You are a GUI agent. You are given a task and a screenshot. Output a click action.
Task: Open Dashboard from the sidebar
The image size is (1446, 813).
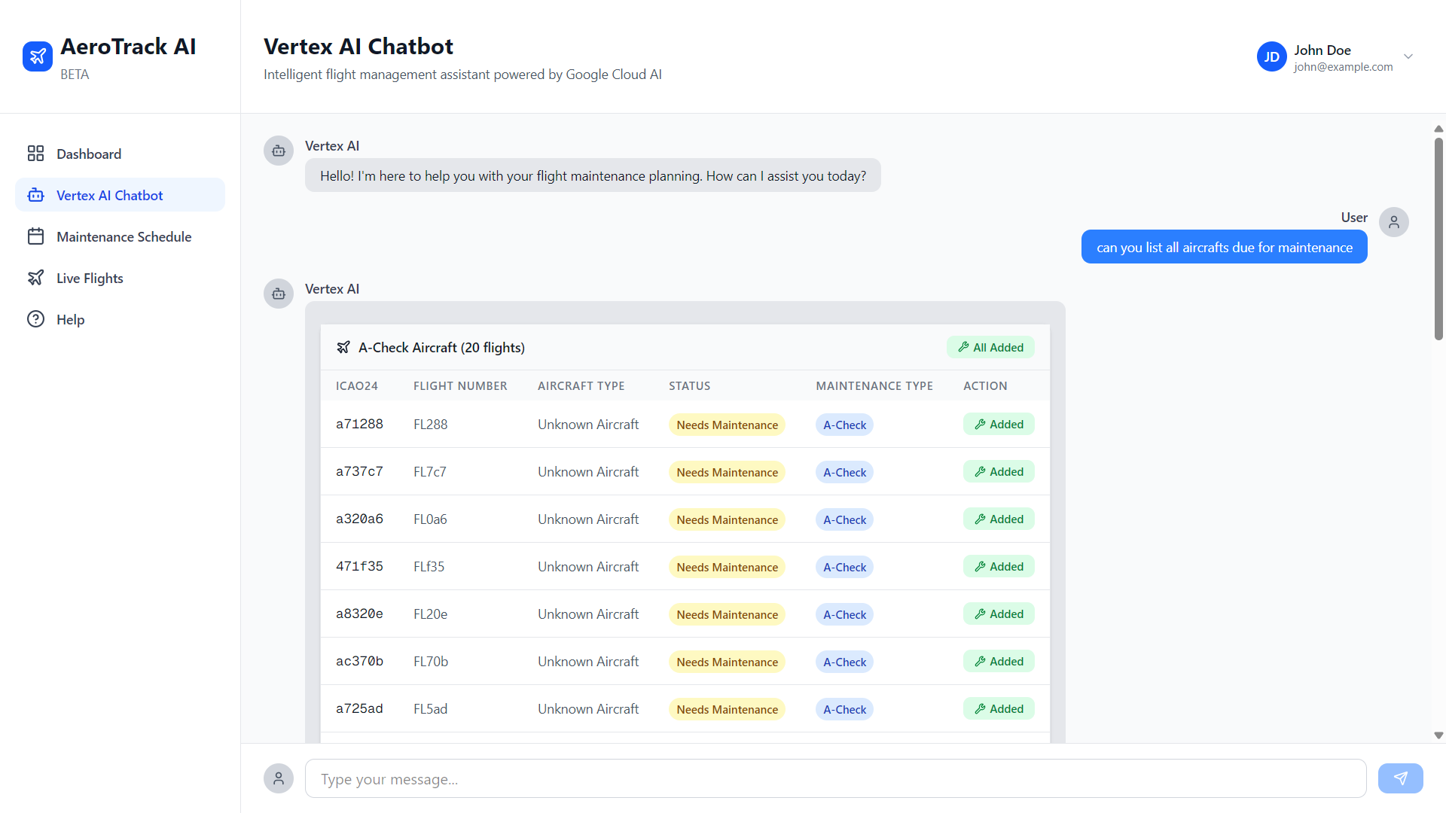pyautogui.click(x=88, y=154)
